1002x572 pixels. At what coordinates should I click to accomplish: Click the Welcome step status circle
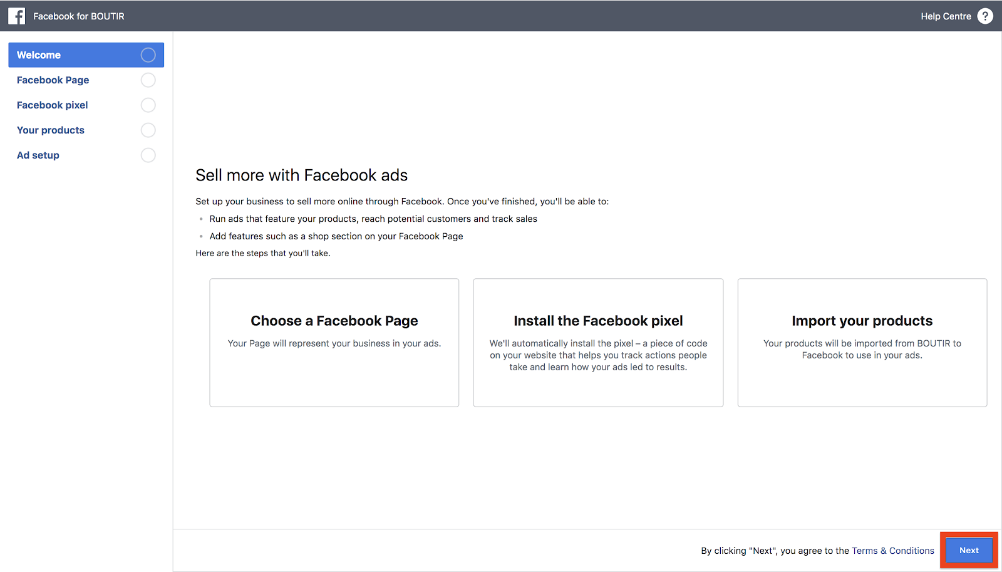(x=148, y=55)
